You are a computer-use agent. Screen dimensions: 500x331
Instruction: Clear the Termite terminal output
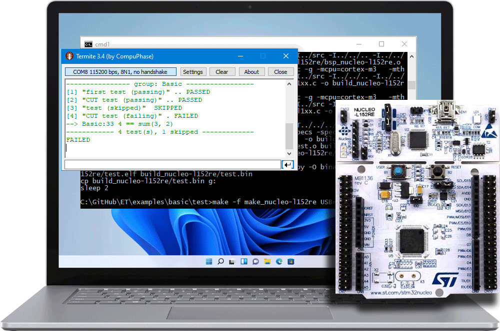pos(222,72)
